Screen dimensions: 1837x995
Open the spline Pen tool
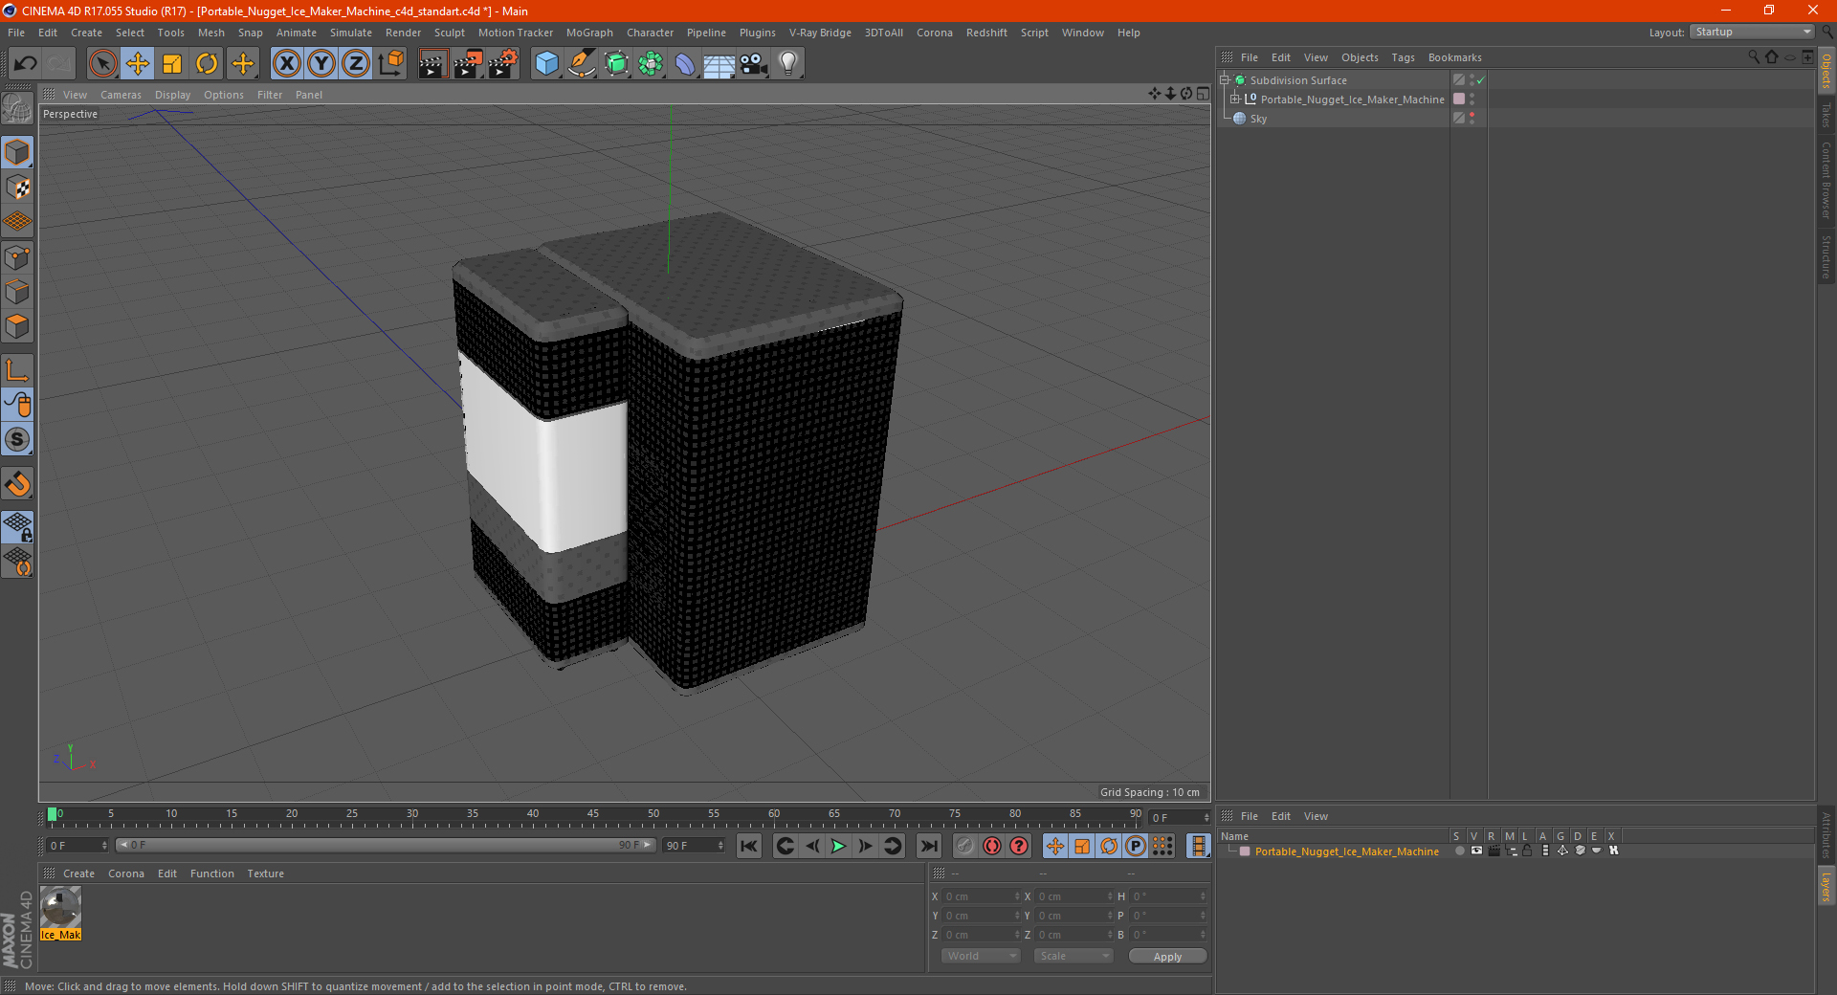(582, 64)
